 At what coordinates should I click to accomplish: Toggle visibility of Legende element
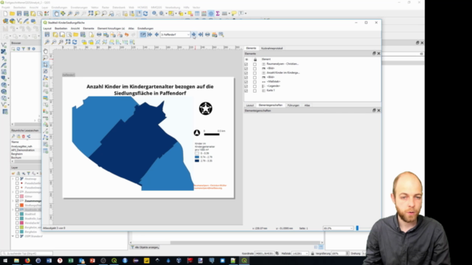tap(246, 86)
